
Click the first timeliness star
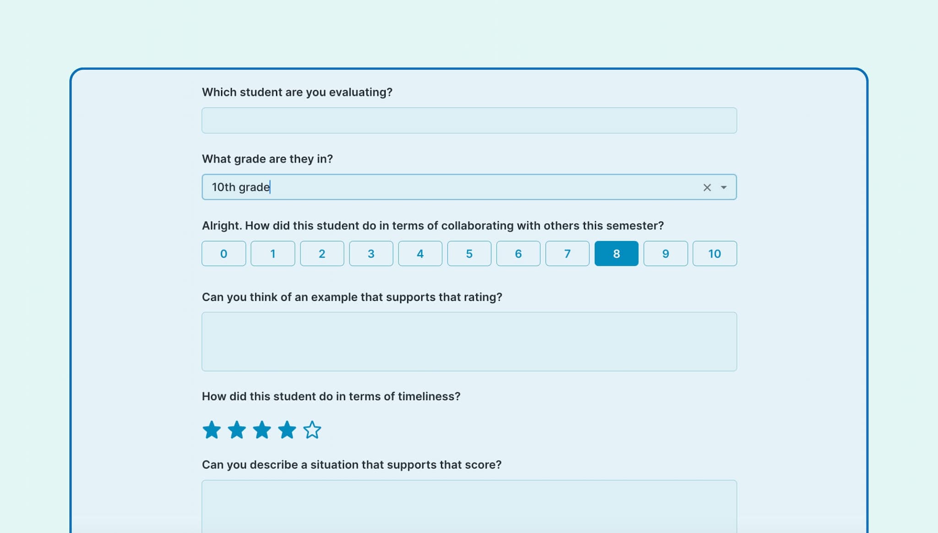[x=212, y=430]
